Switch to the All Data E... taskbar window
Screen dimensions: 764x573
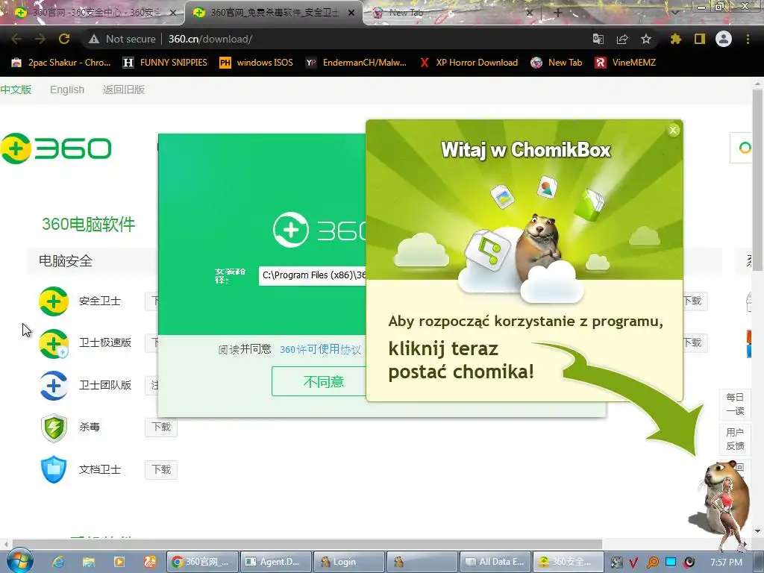point(495,562)
